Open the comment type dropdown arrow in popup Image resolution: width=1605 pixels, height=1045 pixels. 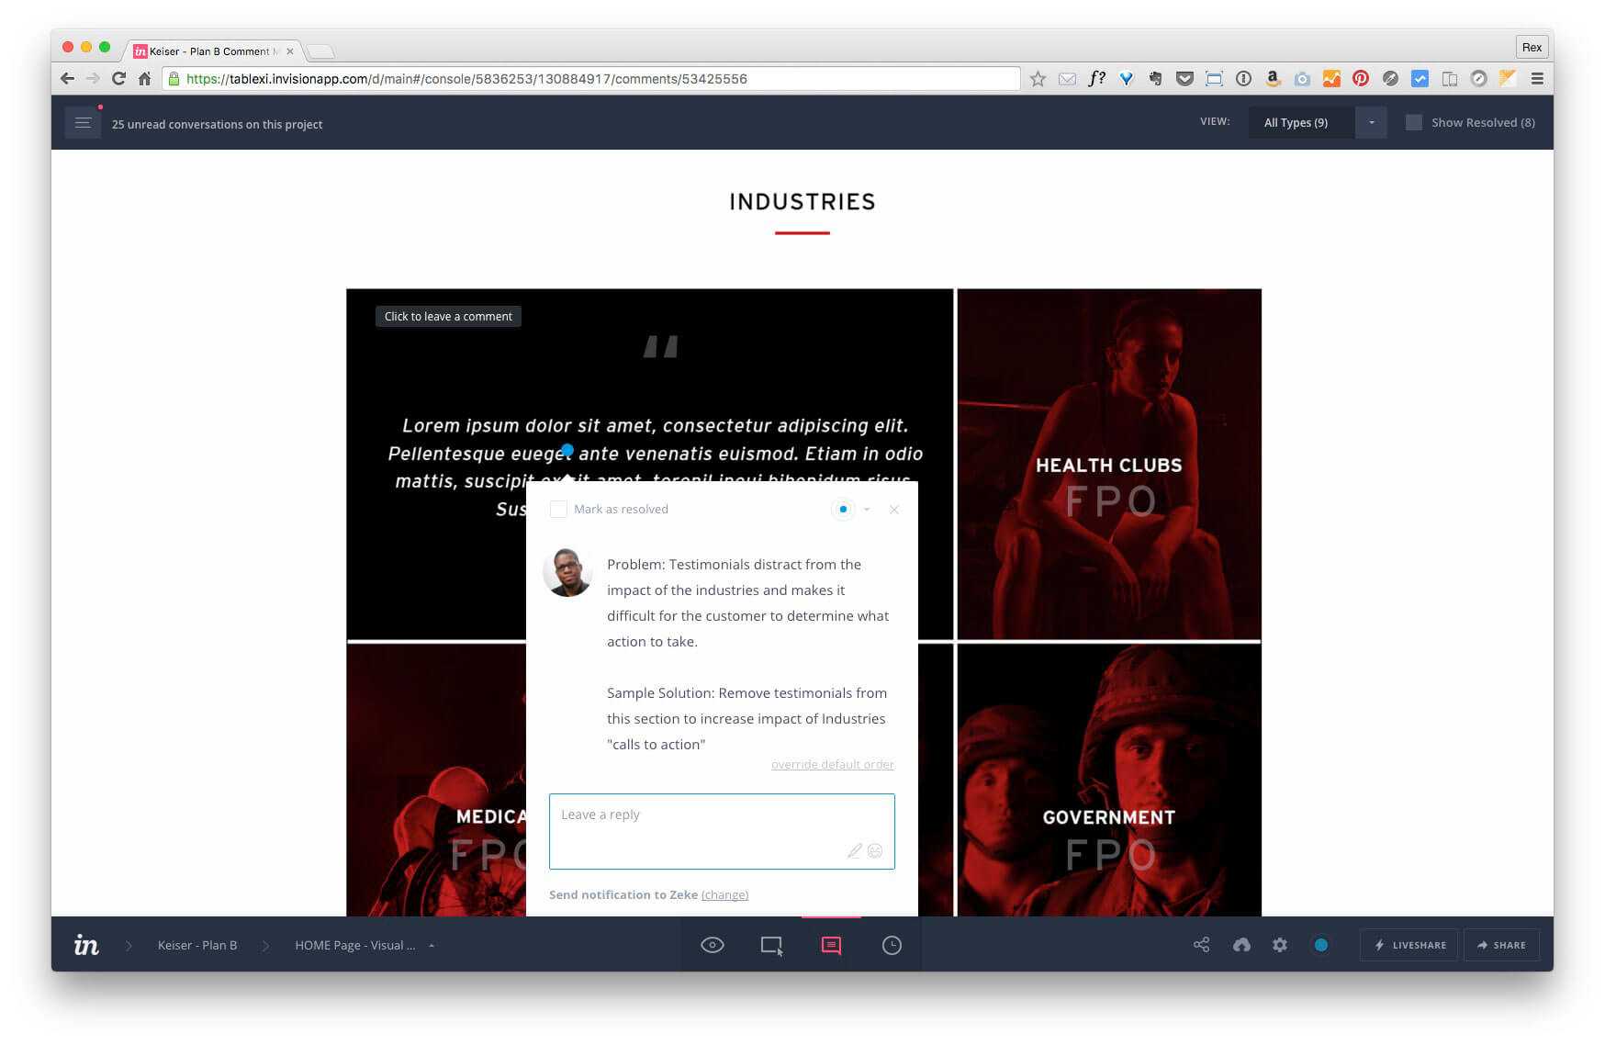[x=867, y=510]
